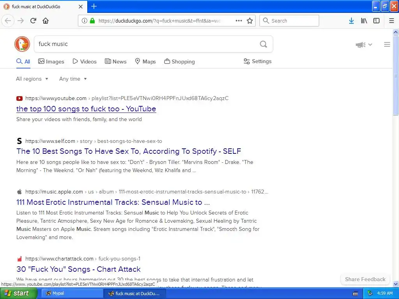The width and height of the screenshot is (399, 299).
Task: Switch to the Images tab
Action: coord(51,62)
